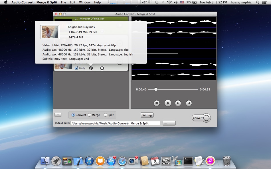Open Contacts from the Dock
271x169 pixels.
144,161
